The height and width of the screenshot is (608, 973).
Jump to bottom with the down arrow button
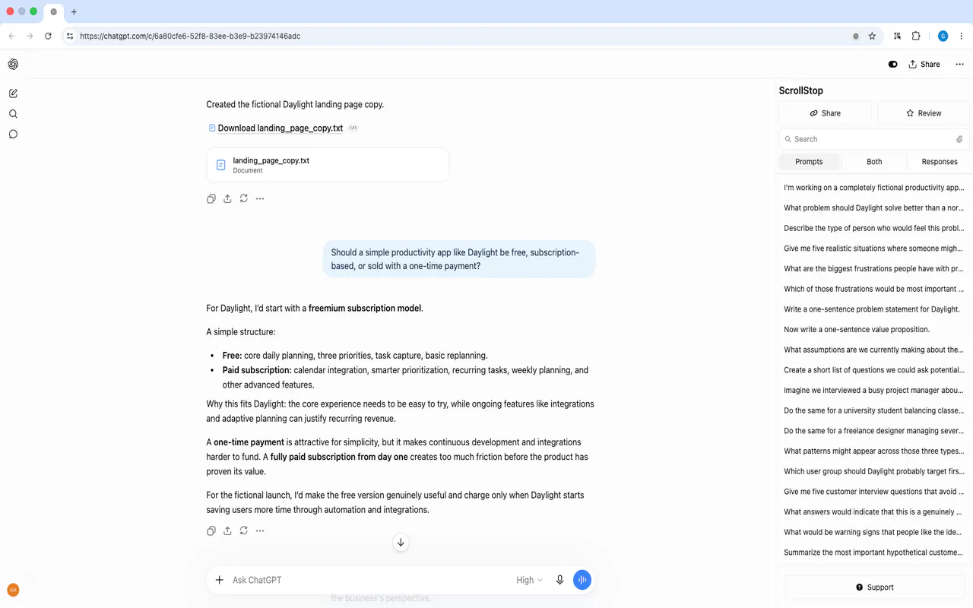(x=401, y=542)
